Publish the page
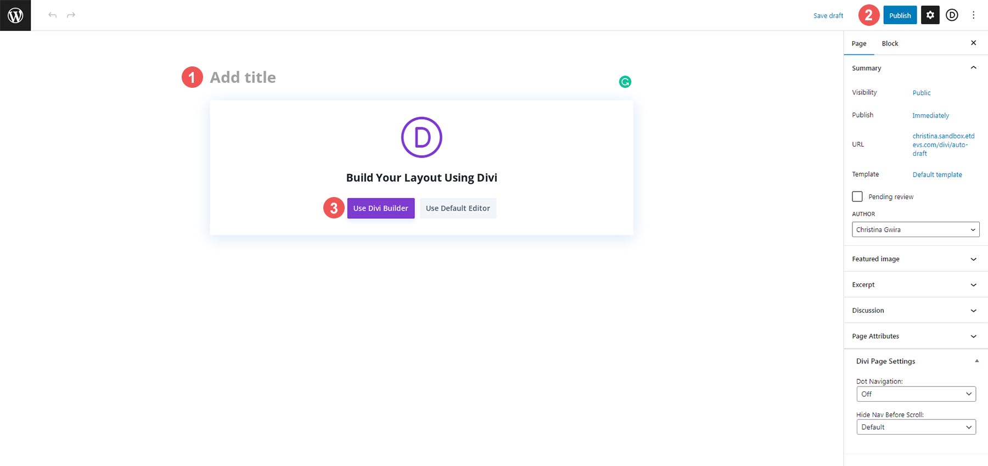Screen dimensions: 988x466 tap(900, 15)
